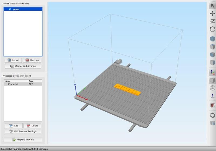Click Prepare to Print!
This screenshot has width=216, height=151.
(23, 139)
